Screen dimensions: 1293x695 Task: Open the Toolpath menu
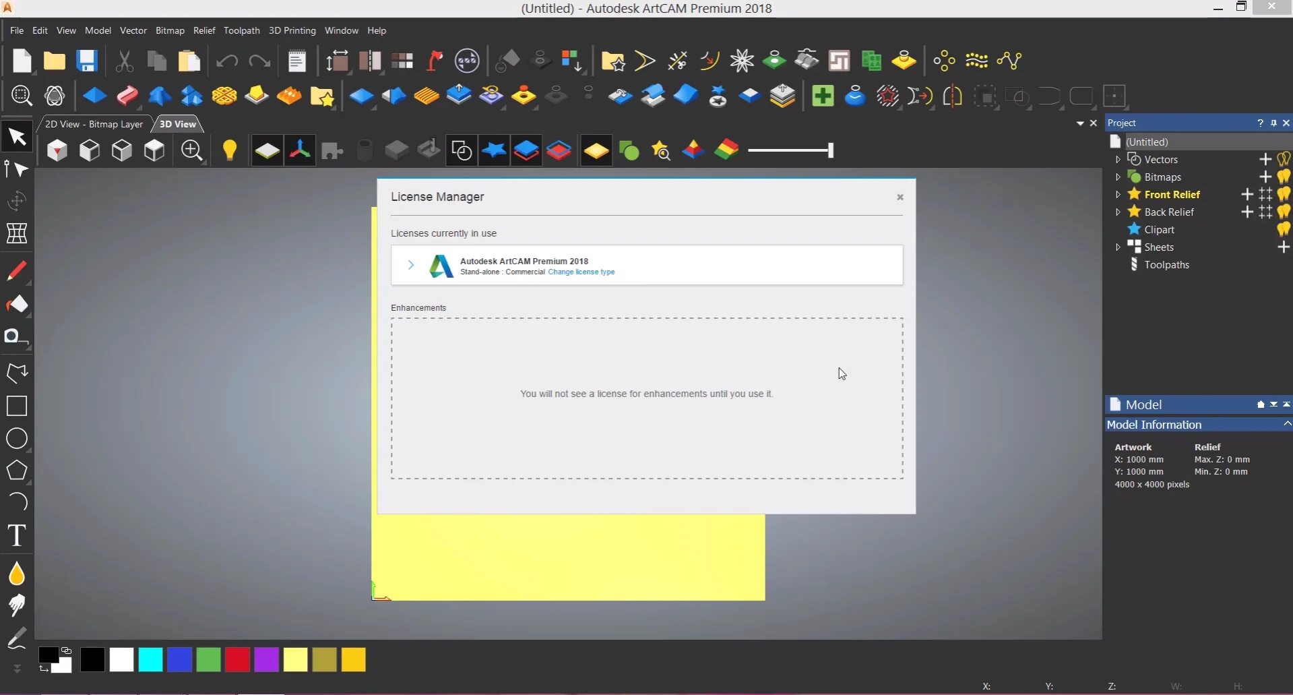(x=242, y=30)
